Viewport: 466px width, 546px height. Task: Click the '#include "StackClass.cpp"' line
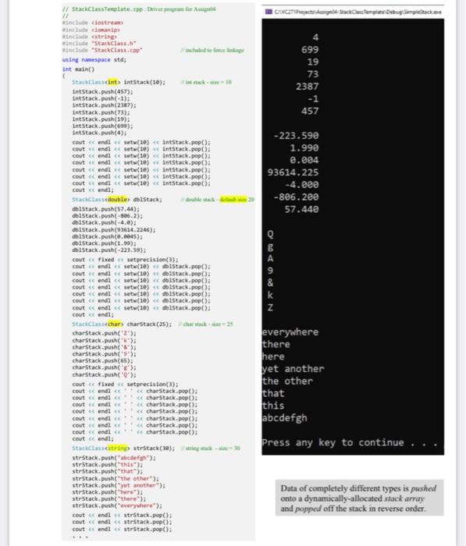102,50
